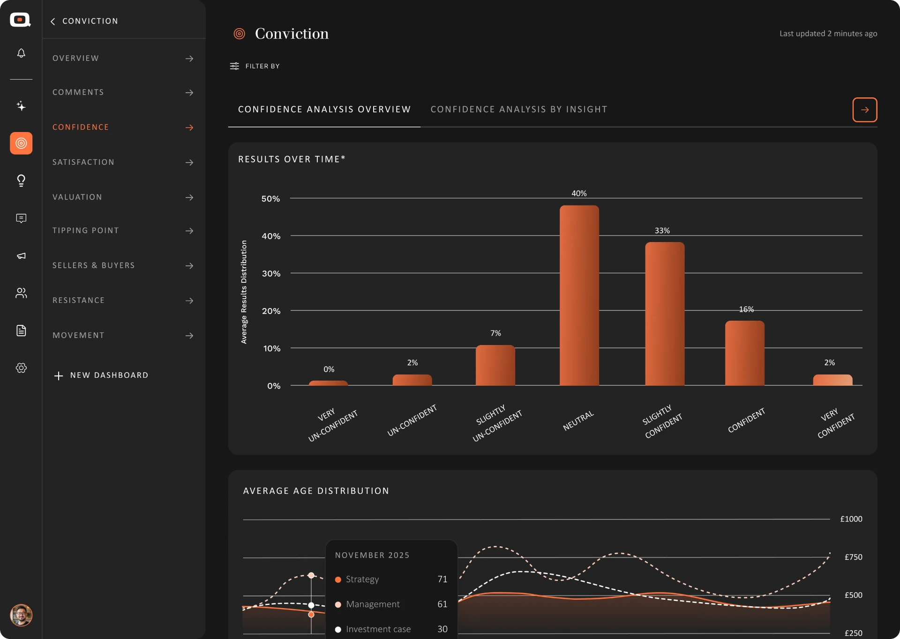Click the Confident 16% bar
Screen dimensions: 900x639
[745, 353]
